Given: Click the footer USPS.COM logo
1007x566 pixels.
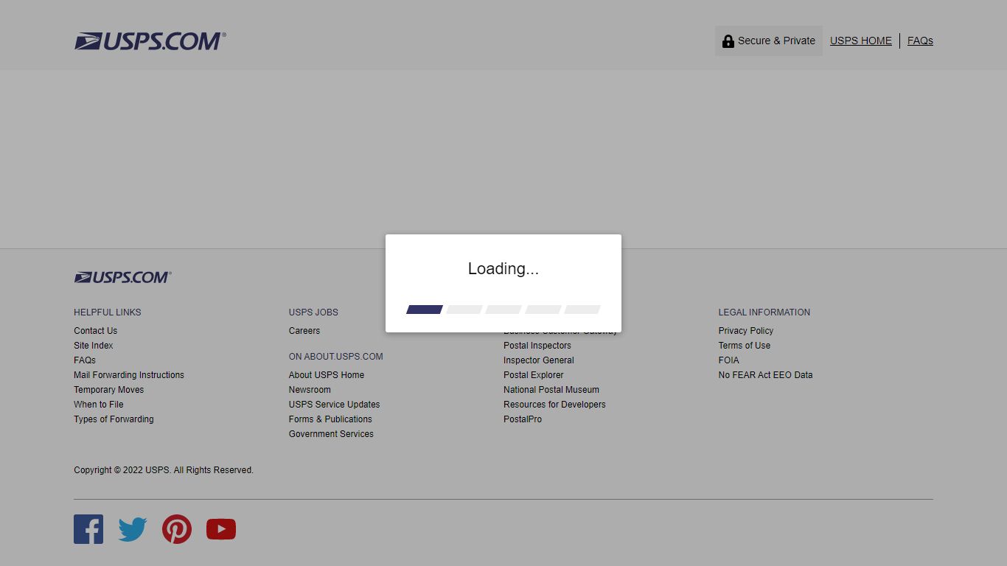Looking at the screenshot, I should tap(122, 277).
